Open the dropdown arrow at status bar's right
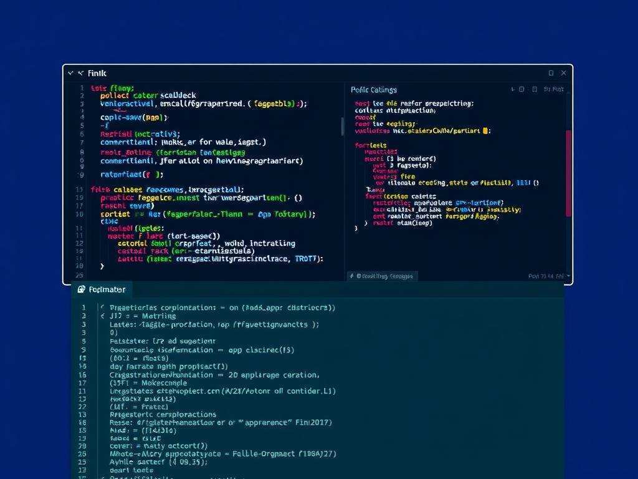638x479 pixels. [568, 276]
